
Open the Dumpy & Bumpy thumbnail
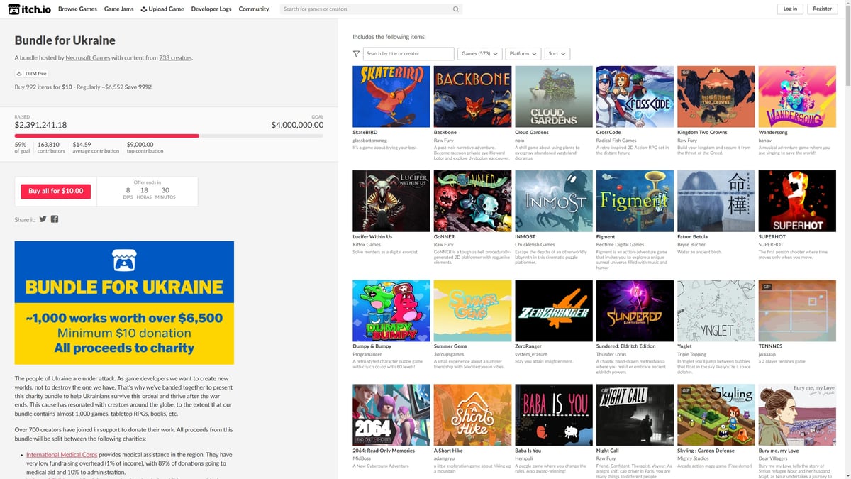391,311
